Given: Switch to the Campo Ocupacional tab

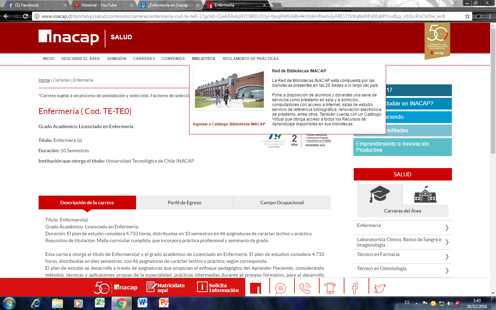Looking at the screenshot, I should 282,203.
